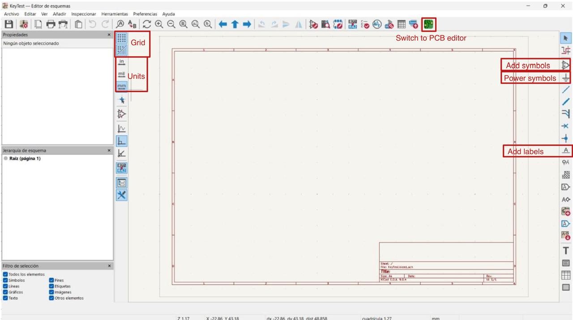Image resolution: width=573 pixels, height=320 pixels.
Task: Select the arrow selection tool on right toolbar
Action: click(566, 38)
